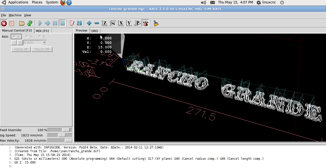Switch to the DRO tab
Image resolution: width=326 pixels, height=168 pixels.
tap(95, 31)
